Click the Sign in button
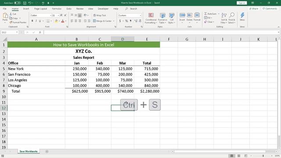This screenshot has width=281, height=158. click(x=242, y=3)
